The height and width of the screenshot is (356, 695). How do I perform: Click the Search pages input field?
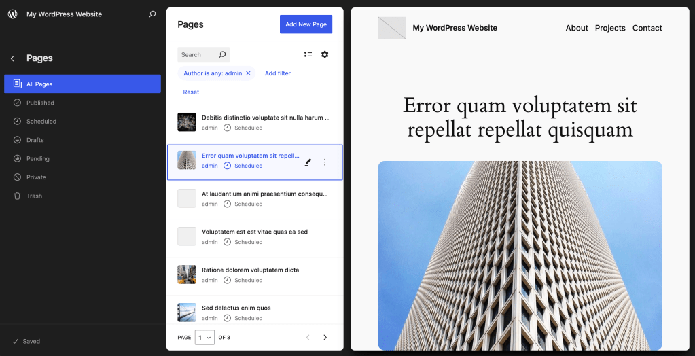click(198, 54)
